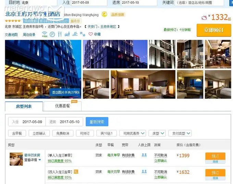Click the 酒店图片共有278张 overlay
The height and width of the screenshot is (184, 233).
pyautogui.click(x=65, y=92)
